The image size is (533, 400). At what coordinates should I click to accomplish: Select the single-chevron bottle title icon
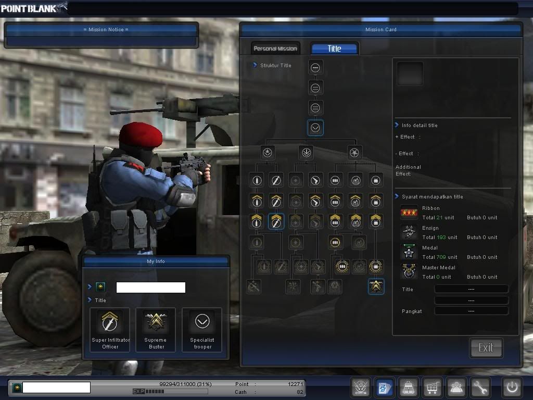pyautogui.click(x=257, y=201)
